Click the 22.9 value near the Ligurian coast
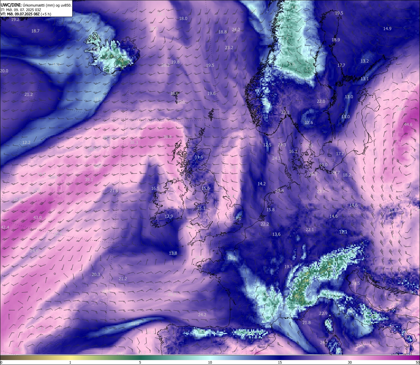Image resolution: width=420 pixels, height=365 pixels. pos(323,314)
